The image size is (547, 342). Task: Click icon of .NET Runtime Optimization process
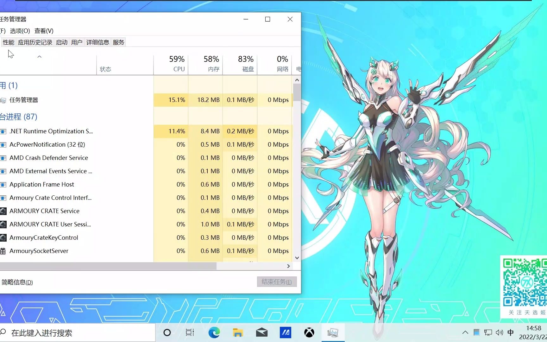[x=3, y=131]
